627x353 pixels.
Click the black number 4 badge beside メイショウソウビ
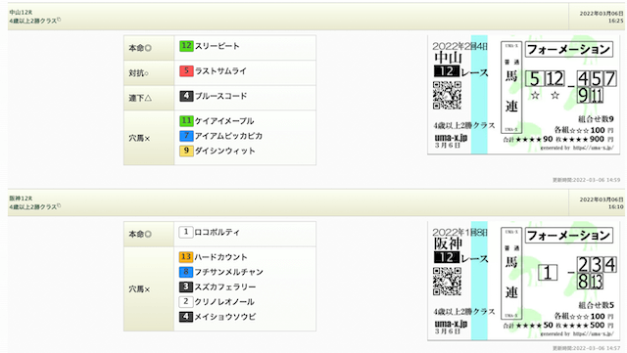186,317
